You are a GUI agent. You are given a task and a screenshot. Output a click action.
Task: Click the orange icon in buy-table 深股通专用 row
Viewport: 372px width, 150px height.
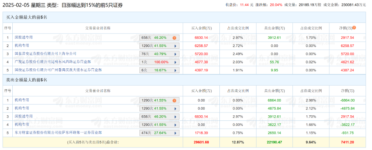pyautogui.click(x=174, y=38)
